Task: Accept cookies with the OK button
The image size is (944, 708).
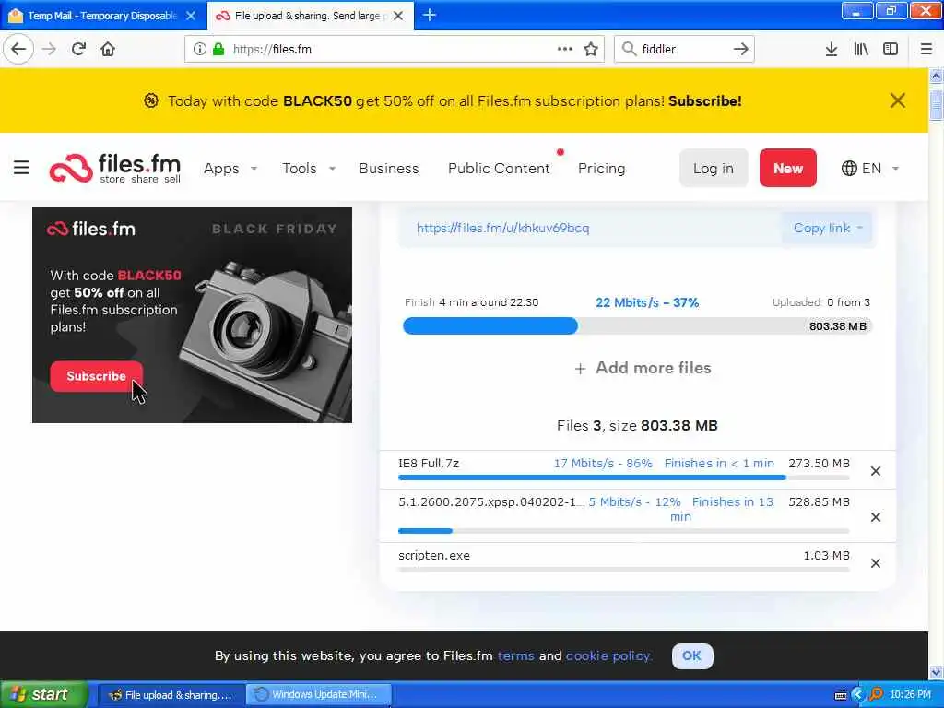Action: (x=691, y=655)
